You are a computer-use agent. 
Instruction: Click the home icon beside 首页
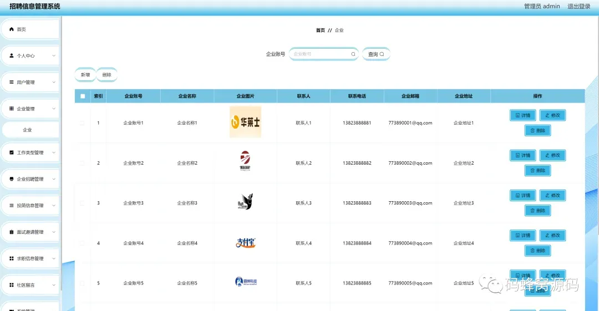[x=12, y=29]
